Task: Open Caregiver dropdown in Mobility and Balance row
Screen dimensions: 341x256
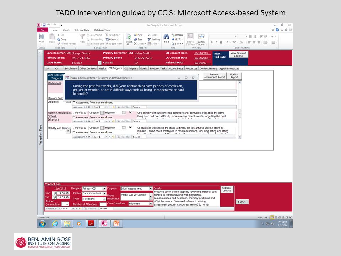Action: (x=102, y=128)
